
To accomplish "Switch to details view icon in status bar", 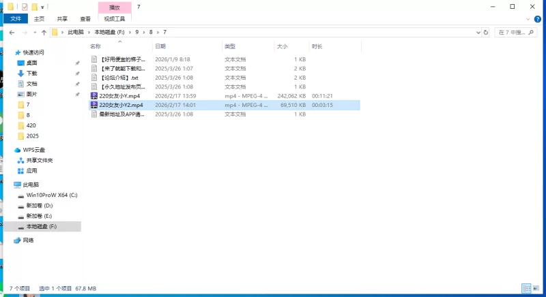I will (x=526, y=288).
